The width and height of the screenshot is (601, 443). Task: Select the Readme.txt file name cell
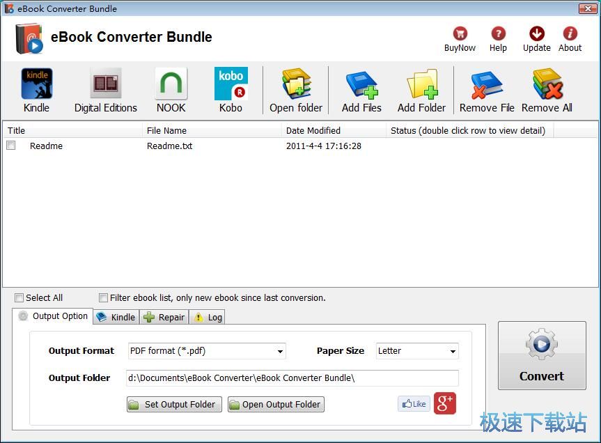click(x=170, y=146)
